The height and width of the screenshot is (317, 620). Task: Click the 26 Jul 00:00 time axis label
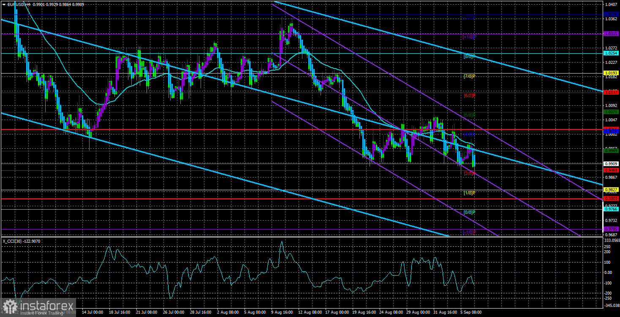[x=174, y=312]
